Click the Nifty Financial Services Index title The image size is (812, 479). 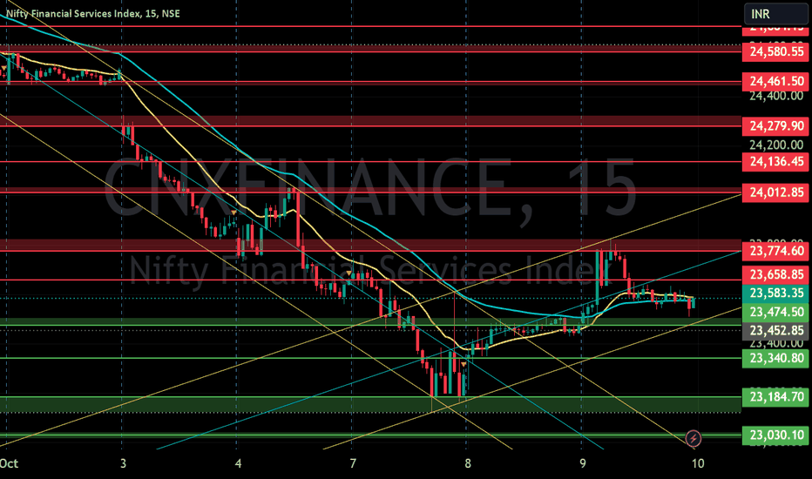pos(92,13)
